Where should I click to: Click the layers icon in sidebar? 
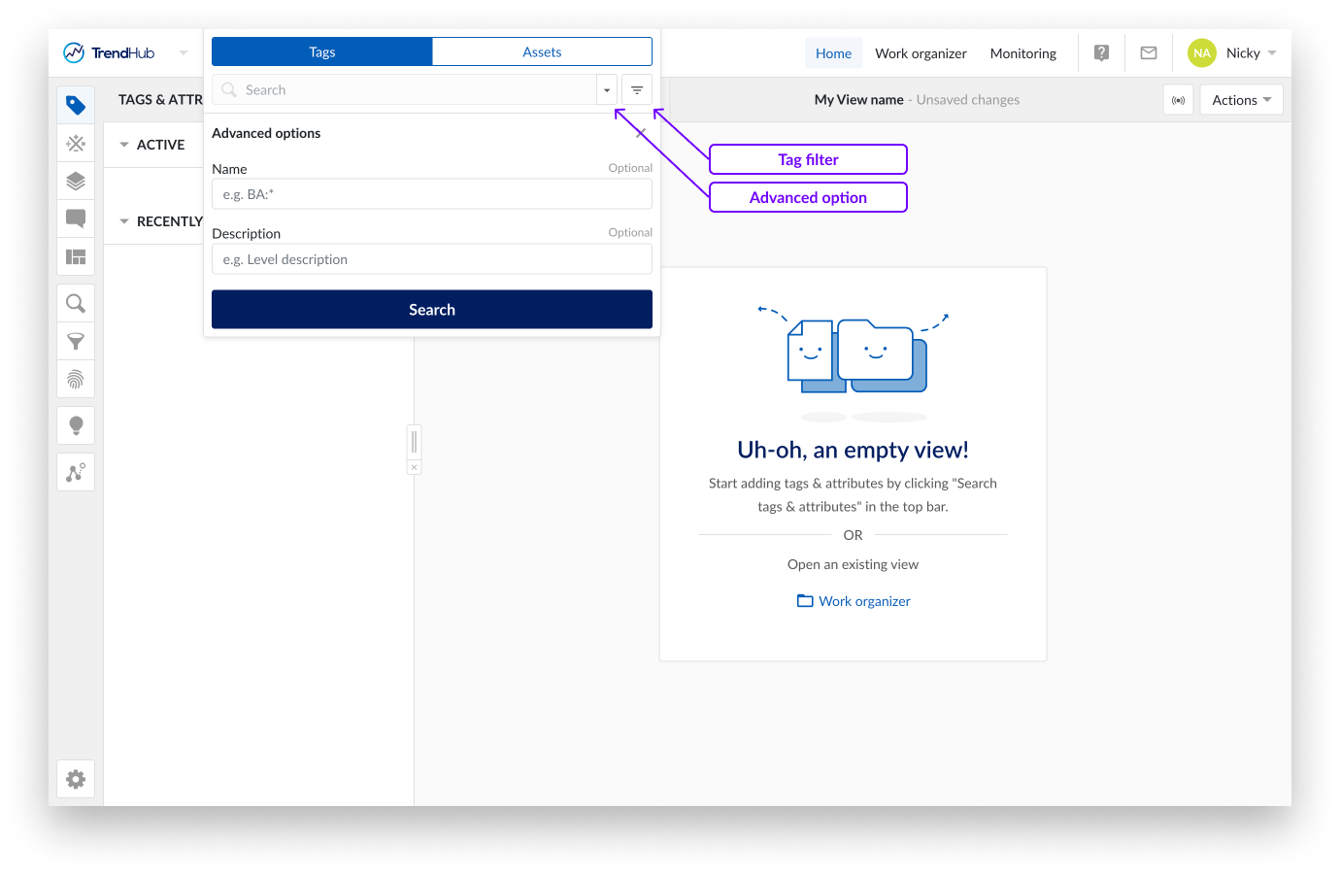pos(76,181)
